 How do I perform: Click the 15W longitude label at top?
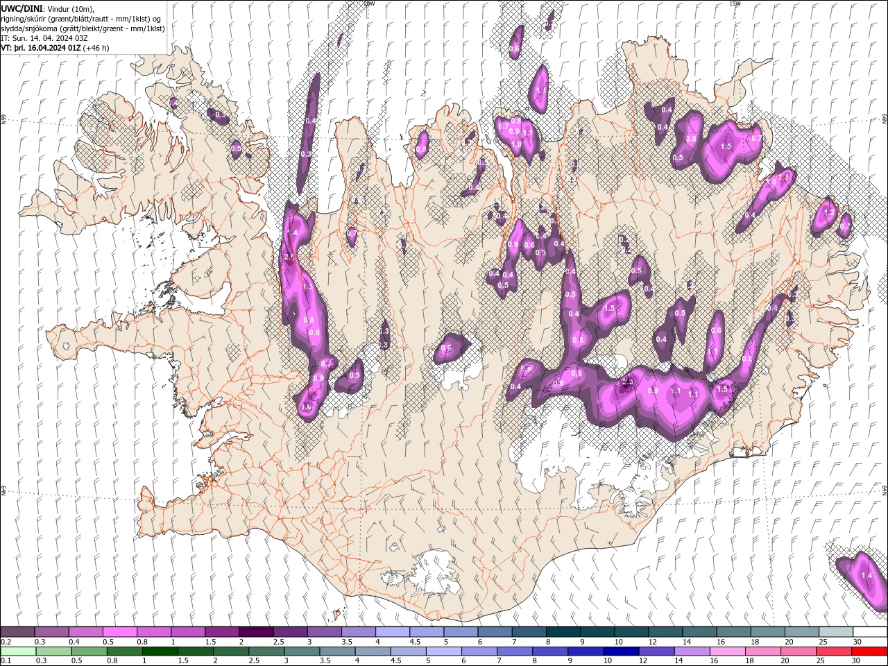735,3
